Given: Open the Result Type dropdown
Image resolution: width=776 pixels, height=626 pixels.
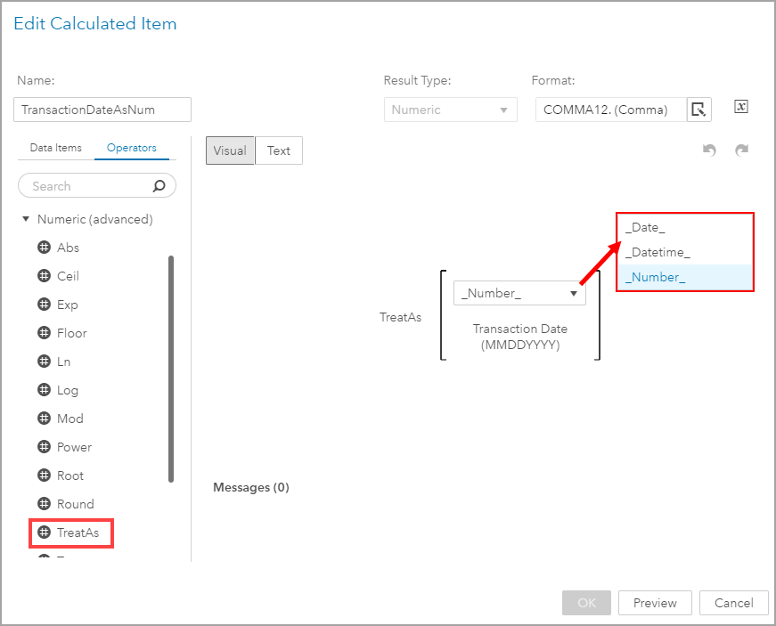Looking at the screenshot, I should coord(451,110).
